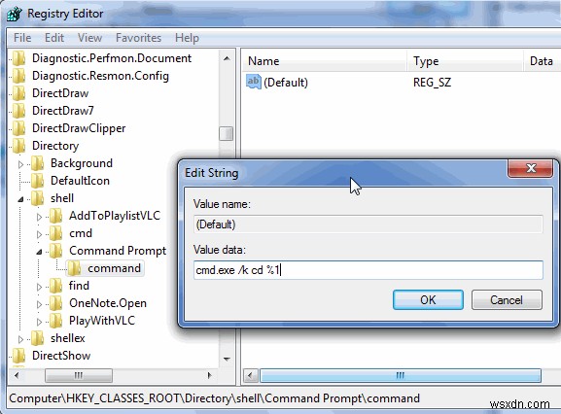This screenshot has height=414, width=561.
Task: Click the cmd folder icon
Action: tap(55, 233)
